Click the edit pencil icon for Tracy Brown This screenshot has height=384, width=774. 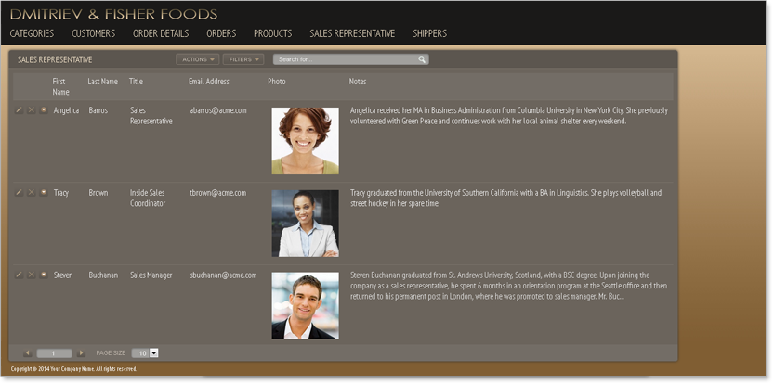(x=19, y=193)
